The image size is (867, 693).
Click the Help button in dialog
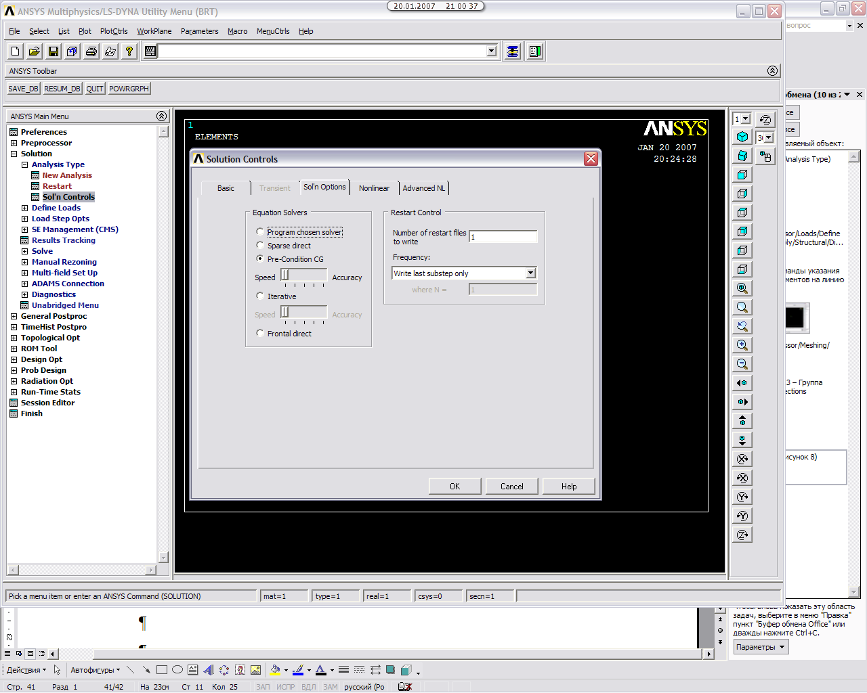coord(569,487)
